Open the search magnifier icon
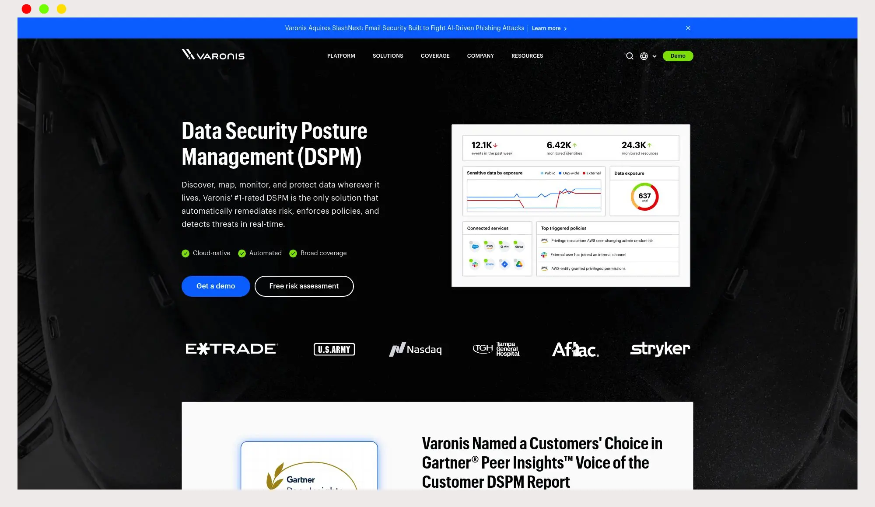This screenshot has width=875, height=507. pos(630,56)
